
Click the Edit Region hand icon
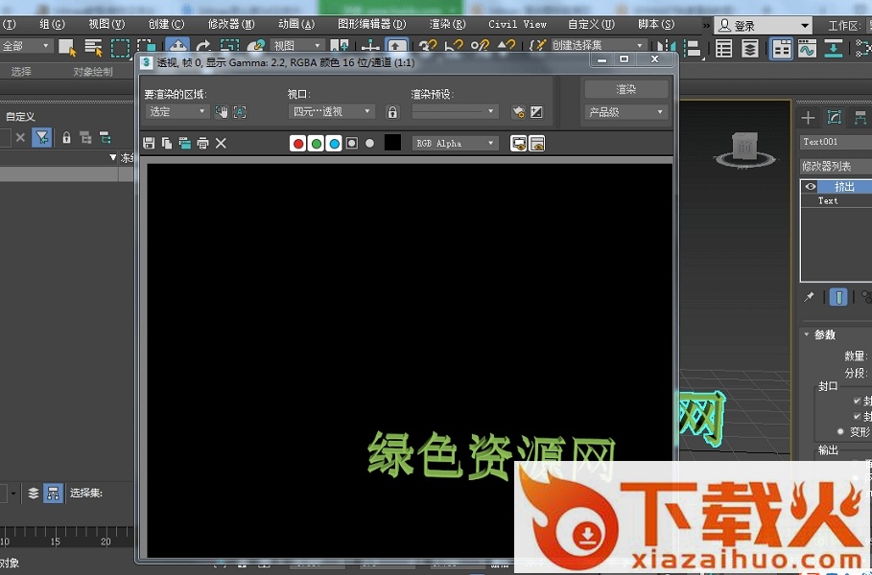[x=222, y=112]
